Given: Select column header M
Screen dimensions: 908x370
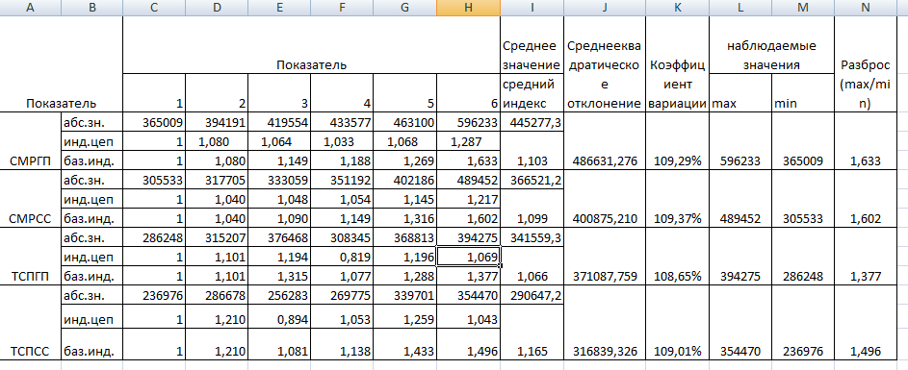Looking at the screenshot, I should pyautogui.click(x=803, y=8).
